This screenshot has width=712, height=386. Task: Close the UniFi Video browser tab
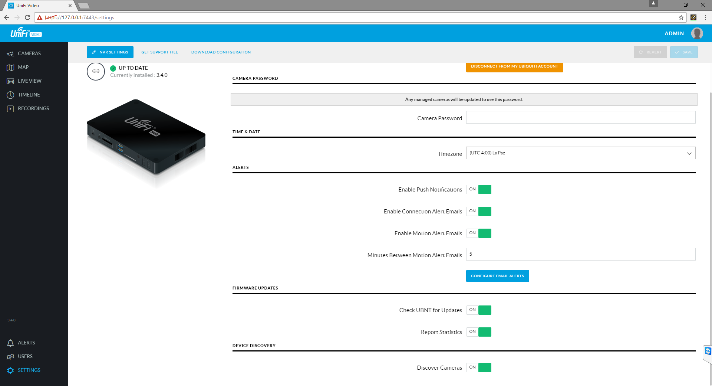click(x=70, y=6)
